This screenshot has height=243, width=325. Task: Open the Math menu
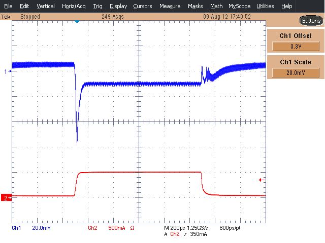(216, 6)
